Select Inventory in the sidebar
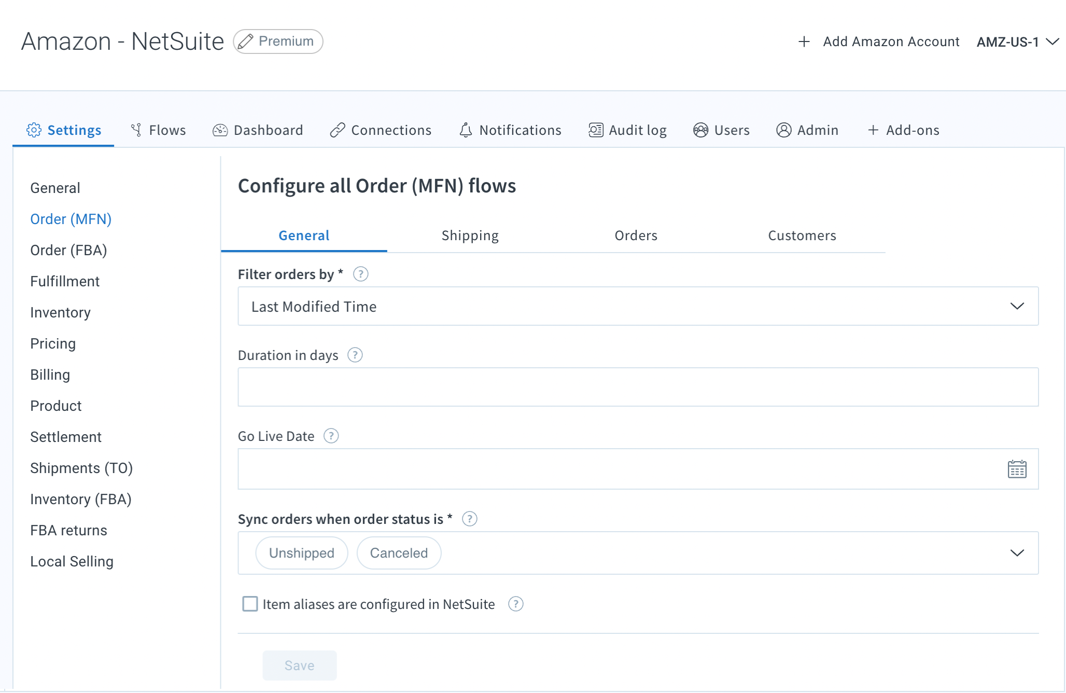The height and width of the screenshot is (693, 1066). (x=61, y=312)
